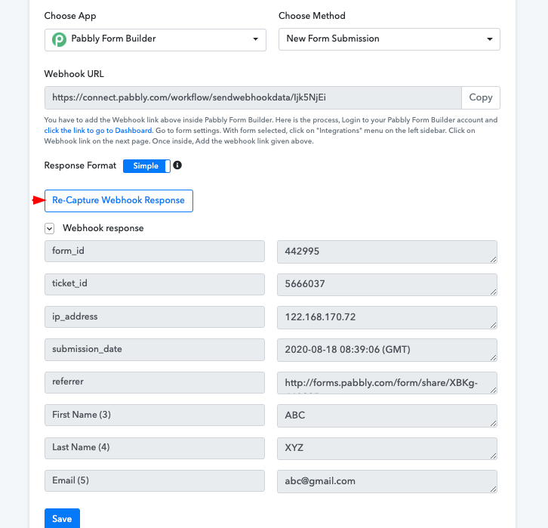Viewport: 548px width, 528px height.
Task: Click the form_id key field
Action: tap(155, 251)
